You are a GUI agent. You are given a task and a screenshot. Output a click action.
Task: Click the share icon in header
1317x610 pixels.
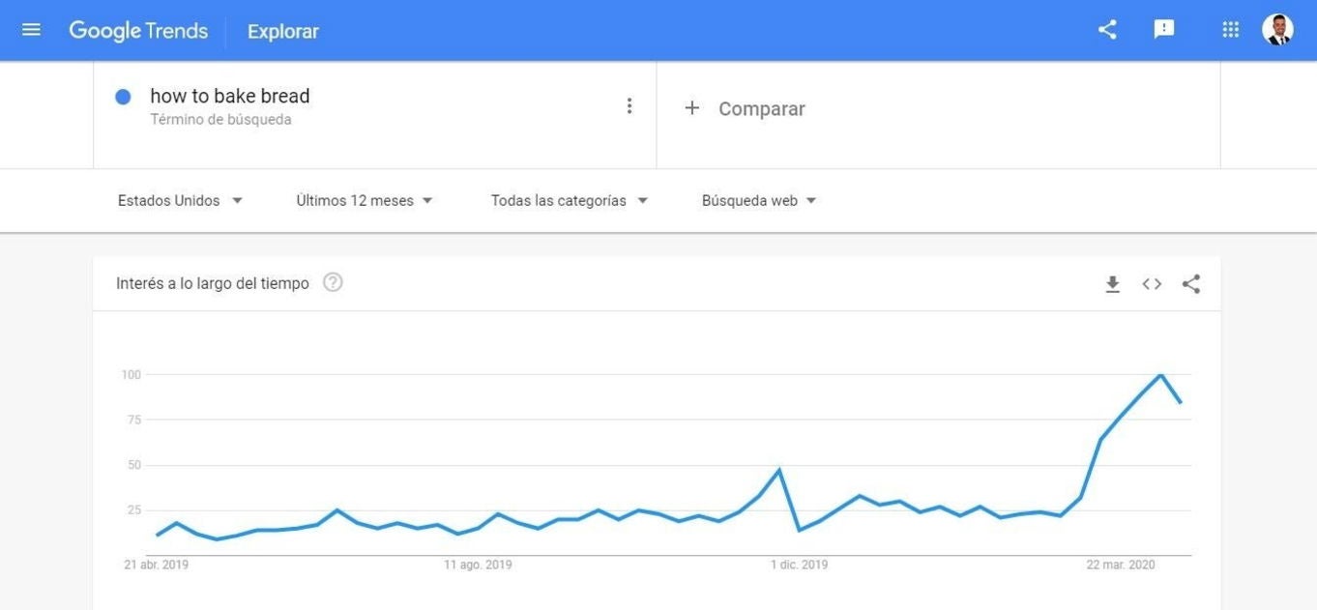coord(1107,30)
